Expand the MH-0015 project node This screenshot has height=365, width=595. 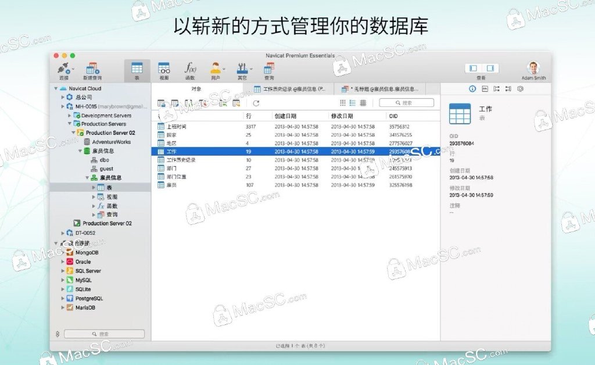coord(63,106)
